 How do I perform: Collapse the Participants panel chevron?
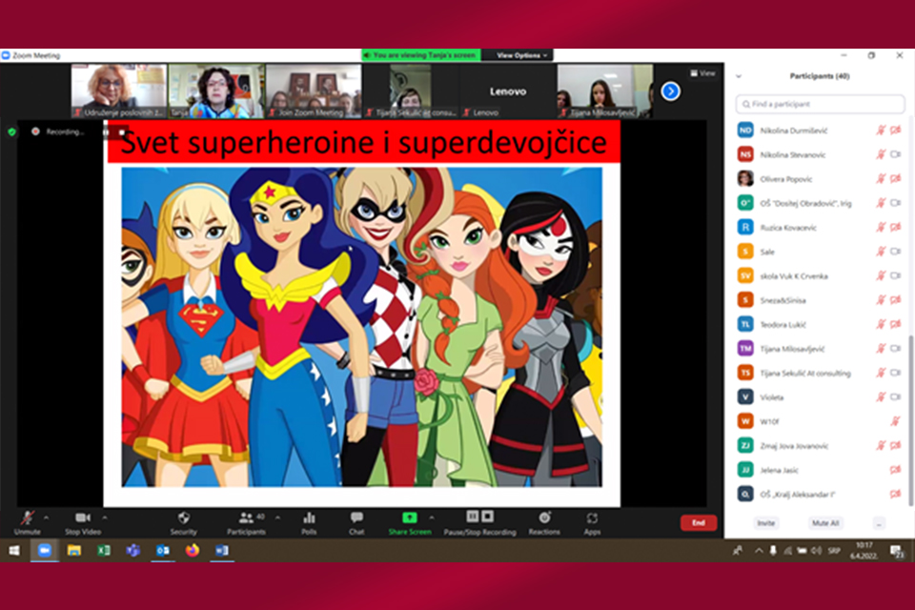pyautogui.click(x=738, y=76)
